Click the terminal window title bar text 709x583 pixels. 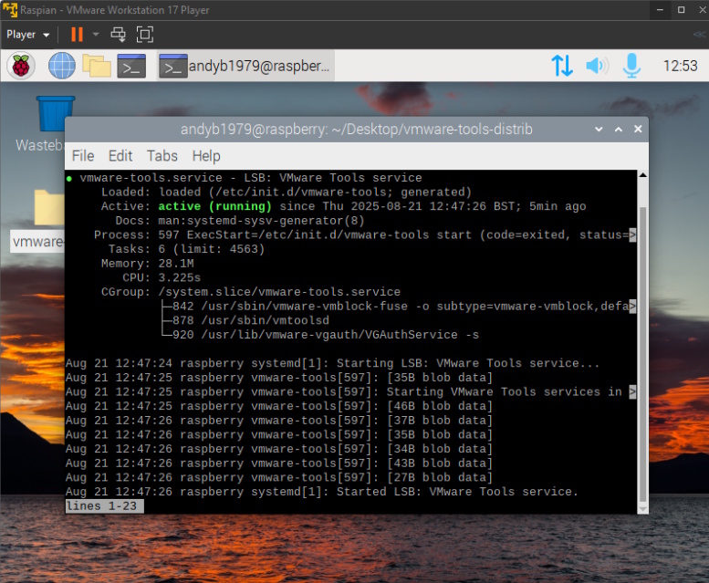[x=356, y=130]
